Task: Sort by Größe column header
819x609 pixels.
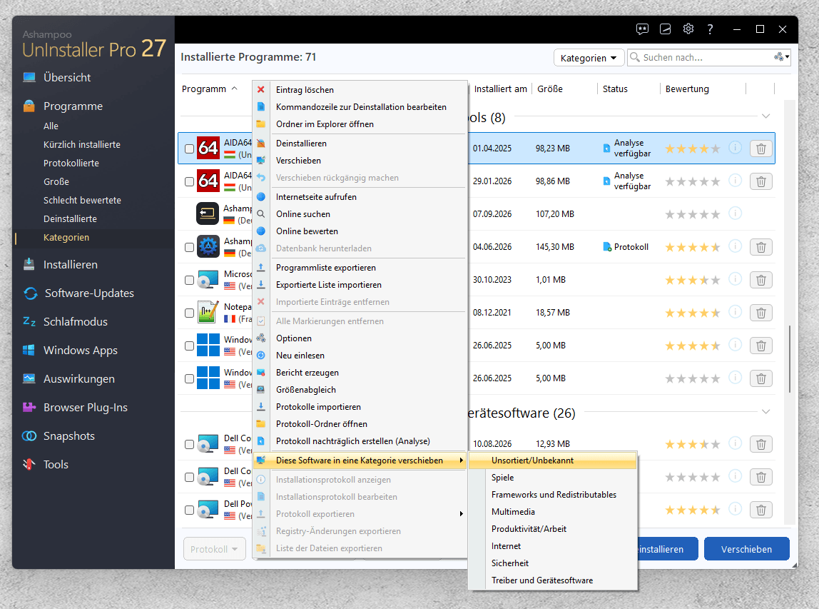Action: point(549,89)
